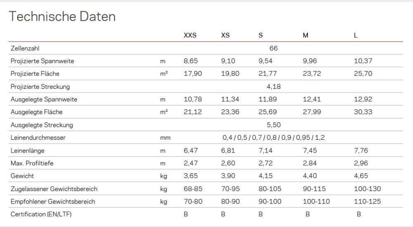Click the Projizierte Fläche value 21,77
The width and height of the screenshot is (413, 227).
point(267,74)
